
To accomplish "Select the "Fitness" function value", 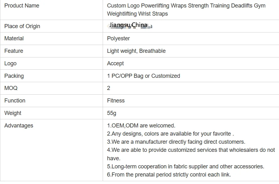I will click(116, 101).
